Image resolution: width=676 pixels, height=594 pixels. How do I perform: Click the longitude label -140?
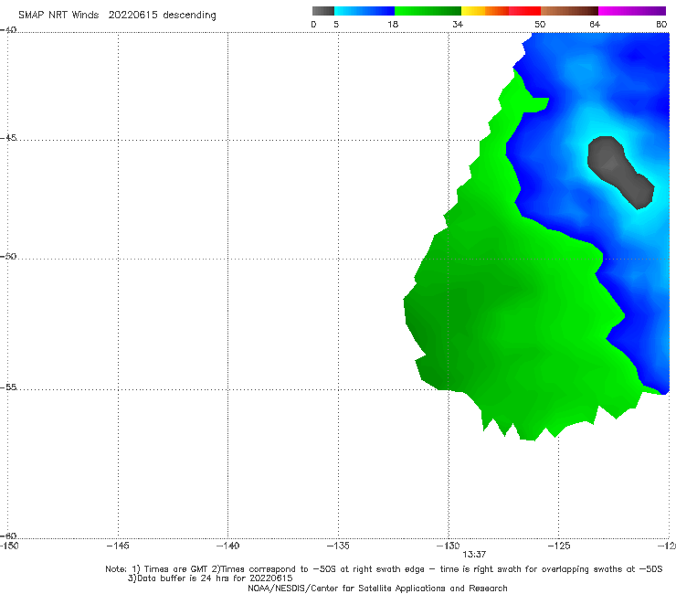click(227, 546)
